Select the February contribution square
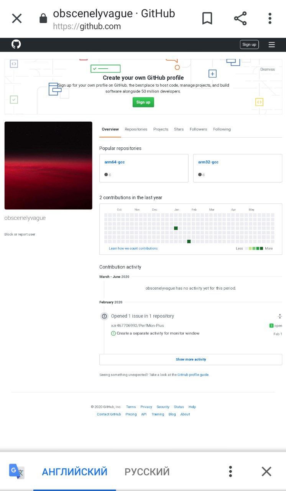This screenshot has height=491, width=286. point(189,241)
